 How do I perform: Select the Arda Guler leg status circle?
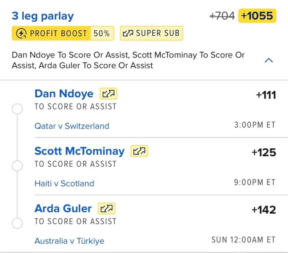pyautogui.click(x=17, y=223)
